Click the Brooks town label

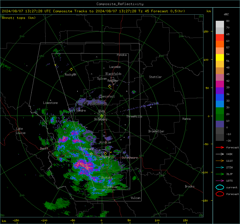[190, 186]
